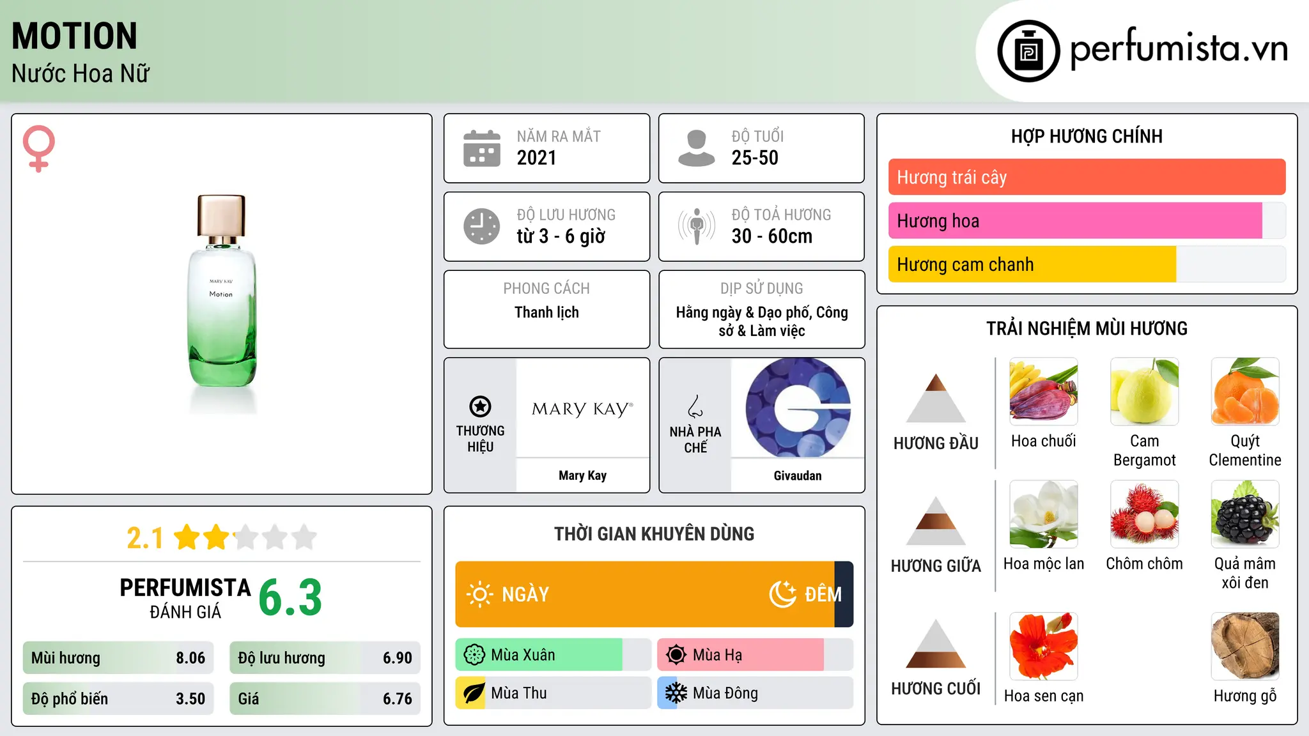Viewport: 1309px width, 736px height.
Task: Click the sillage icon beside Độ toả hương
Action: 697,226
